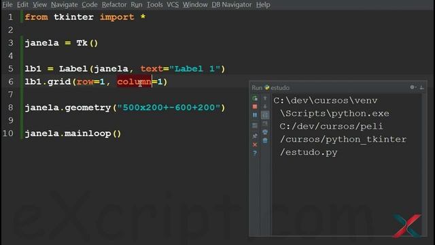Viewport: 435px width, 245px height.
Task: Open the Window menu
Action: tap(195, 5)
